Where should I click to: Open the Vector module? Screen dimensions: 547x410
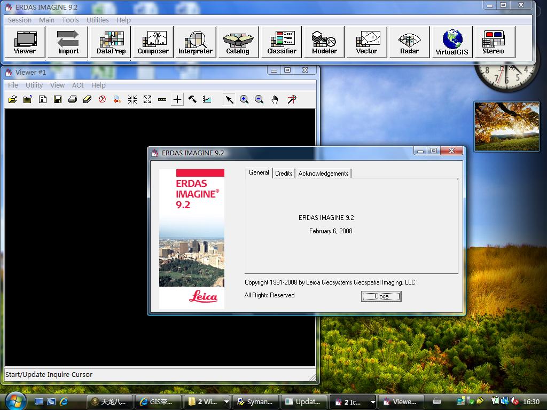pos(366,42)
